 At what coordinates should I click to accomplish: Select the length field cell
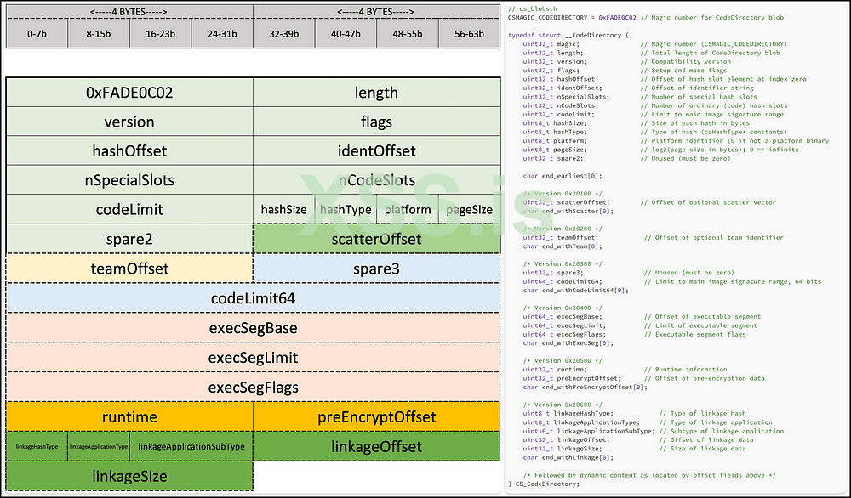[375, 93]
